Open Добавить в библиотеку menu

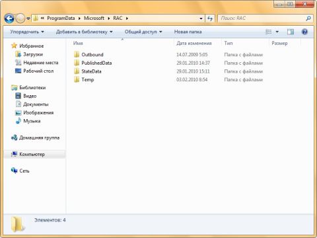[85, 32]
